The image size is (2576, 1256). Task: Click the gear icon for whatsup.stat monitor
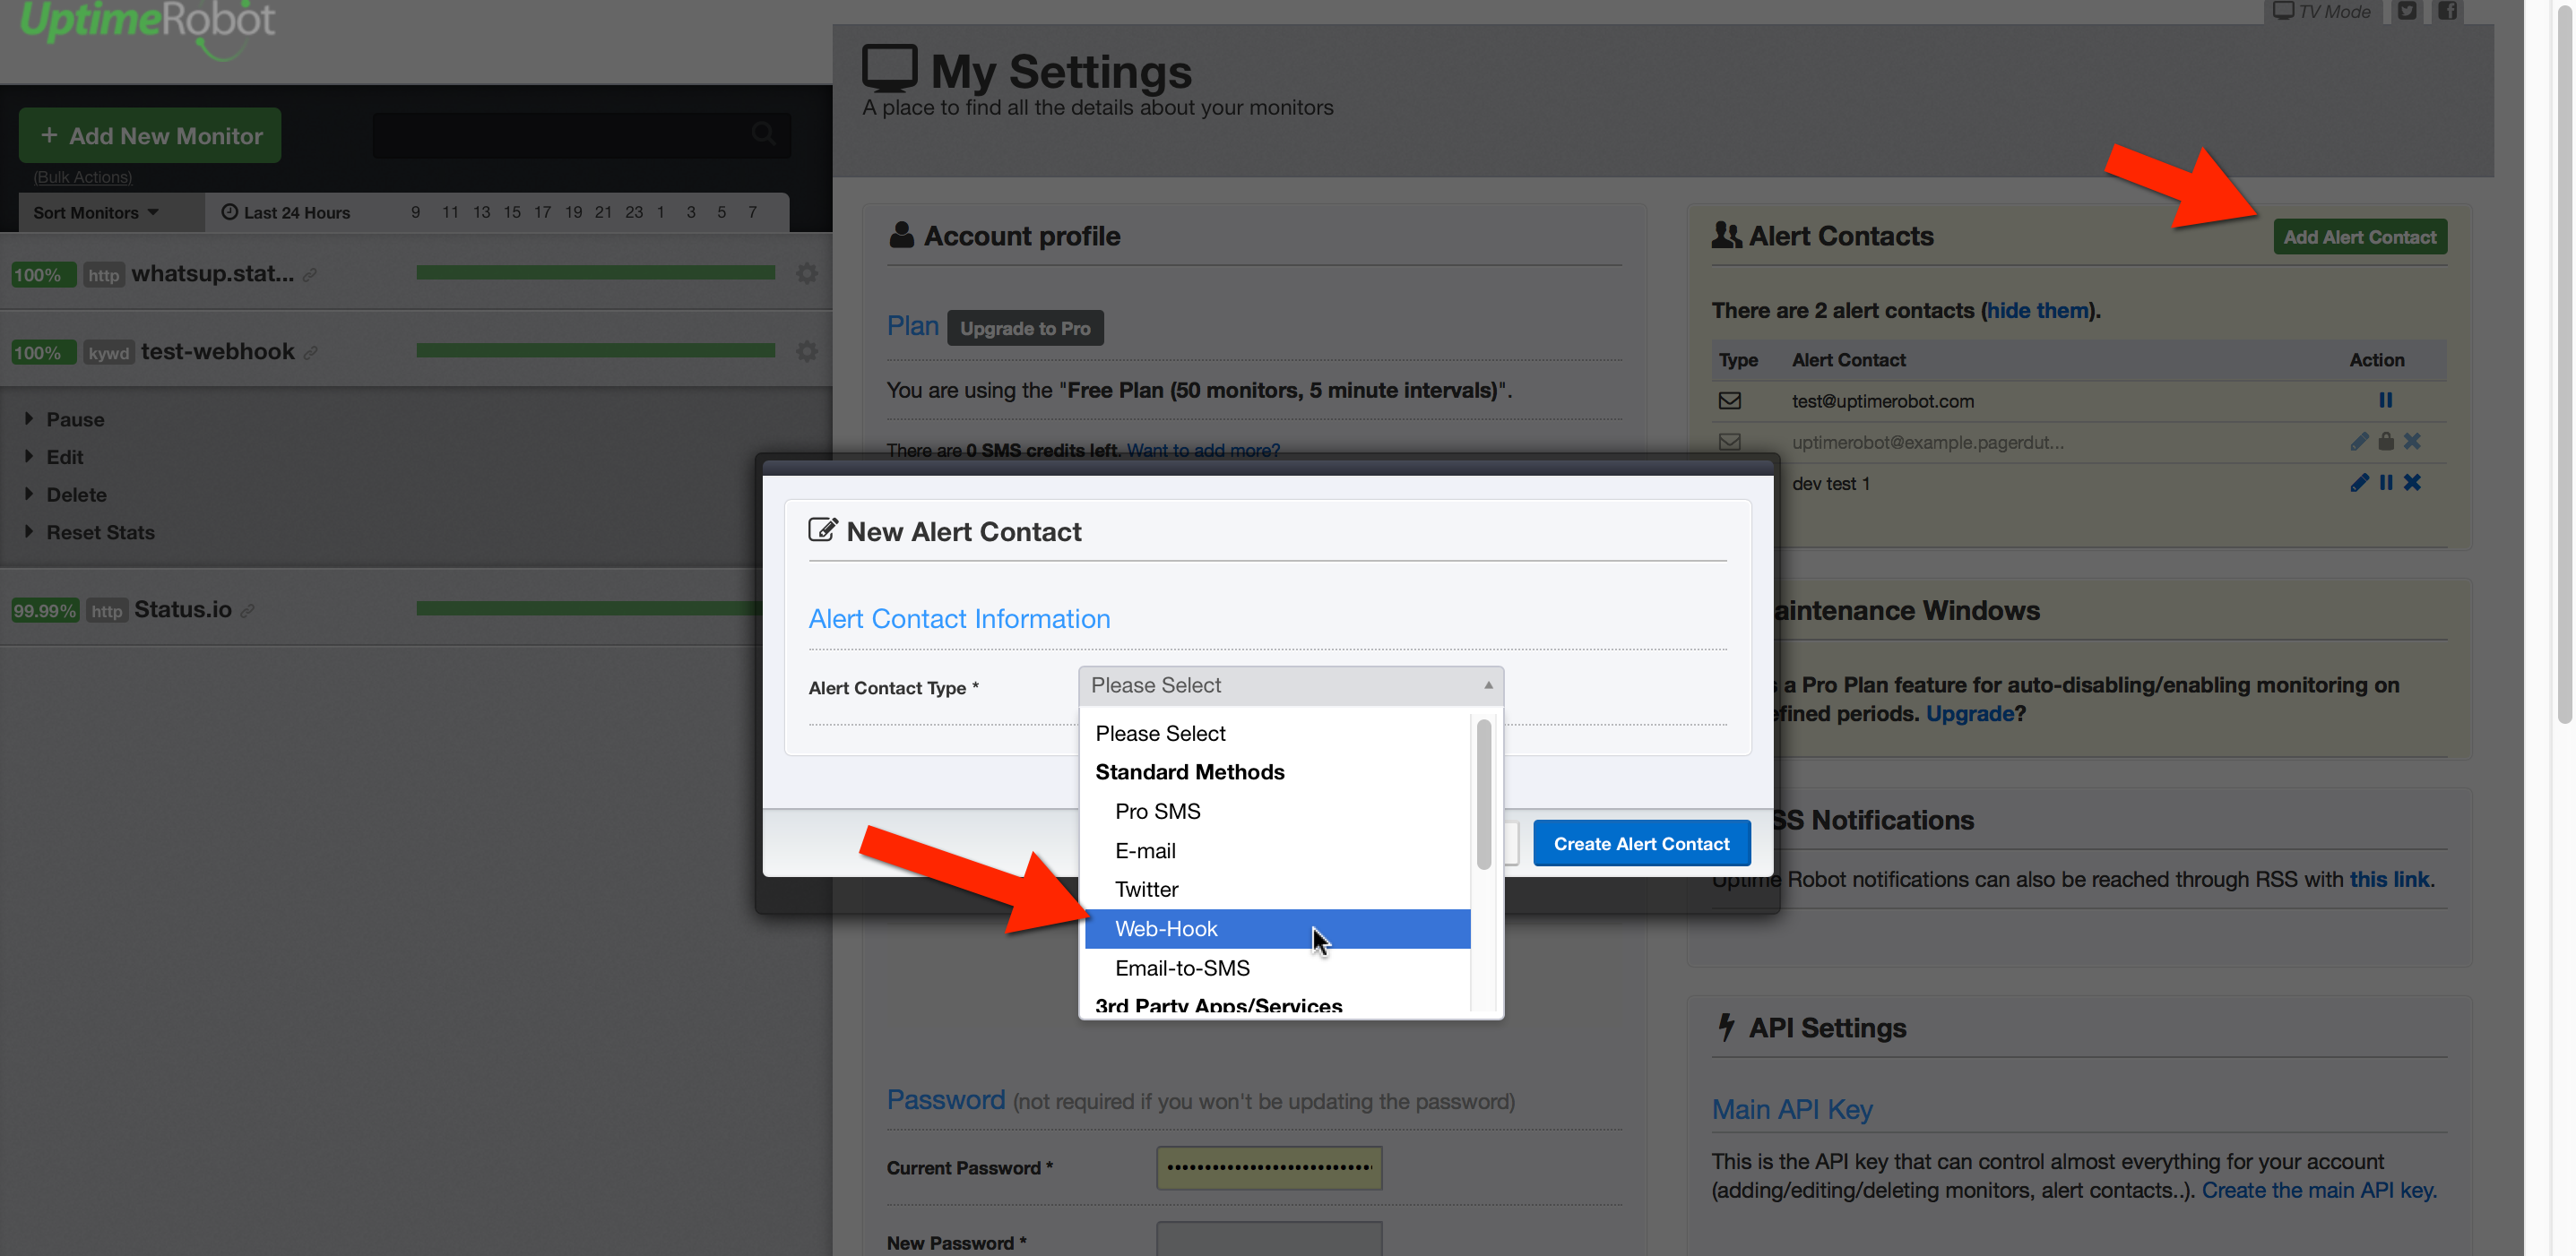806,272
